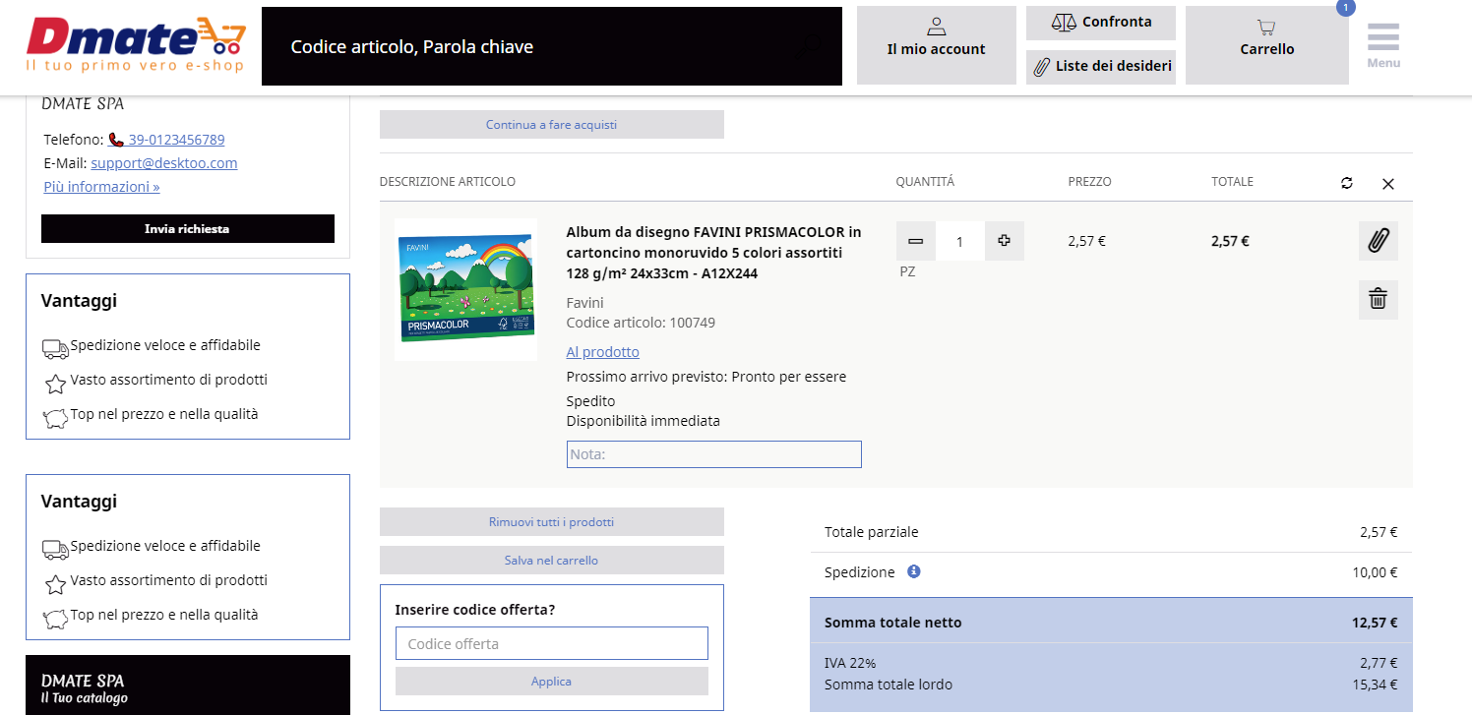Decrease quantity with the minus button

tap(916, 241)
